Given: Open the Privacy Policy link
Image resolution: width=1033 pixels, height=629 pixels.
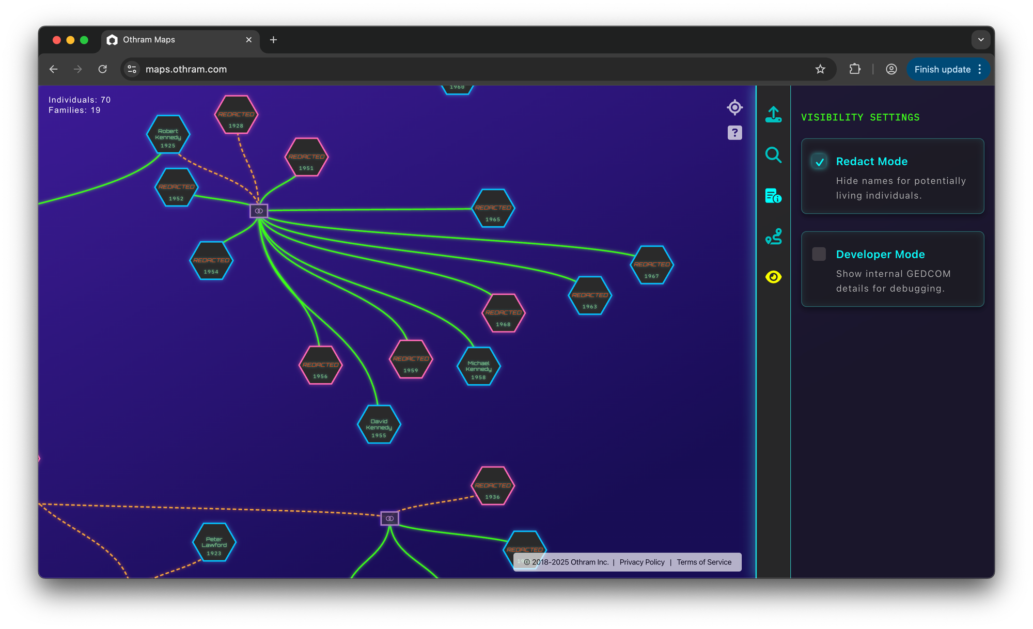Looking at the screenshot, I should click(642, 562).
